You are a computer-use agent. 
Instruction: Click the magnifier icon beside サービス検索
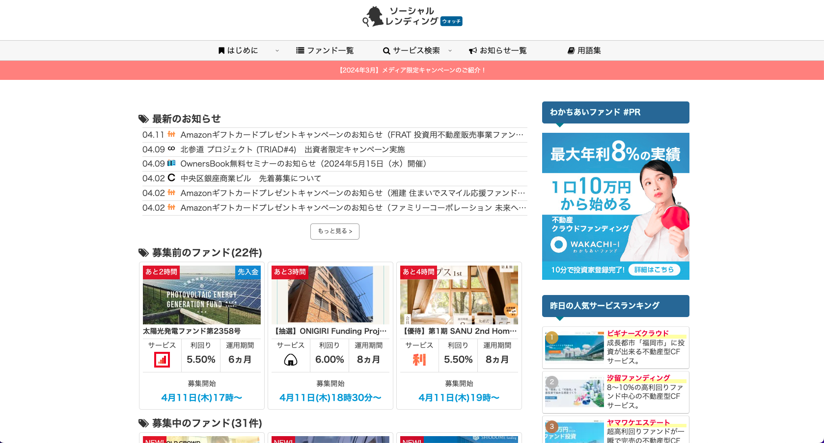pos(386,51)
